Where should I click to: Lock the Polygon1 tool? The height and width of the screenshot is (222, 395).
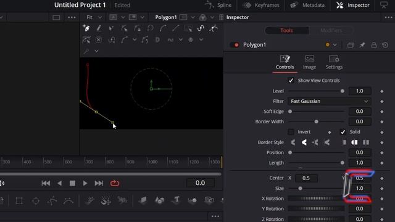[374, 45]
